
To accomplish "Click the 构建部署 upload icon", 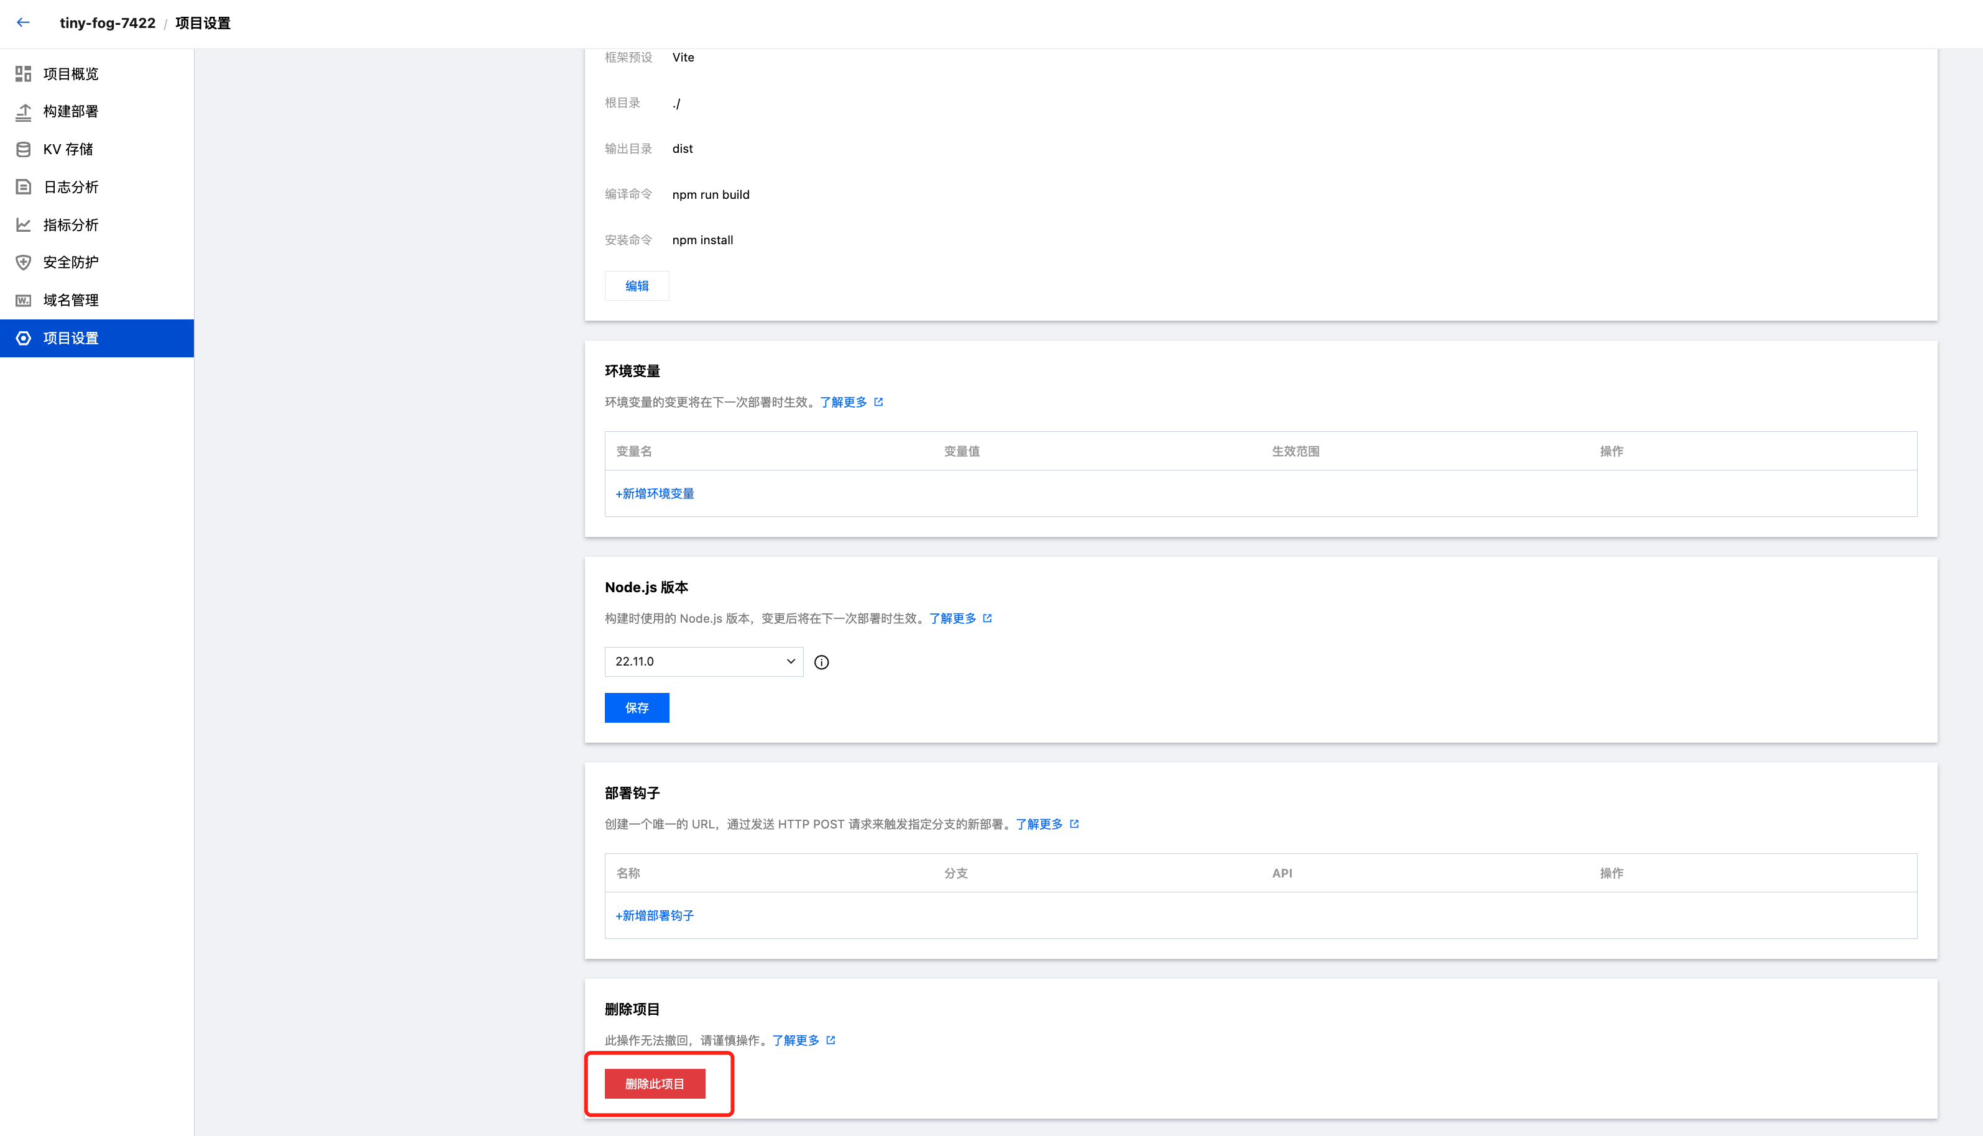I will (24, 112).
